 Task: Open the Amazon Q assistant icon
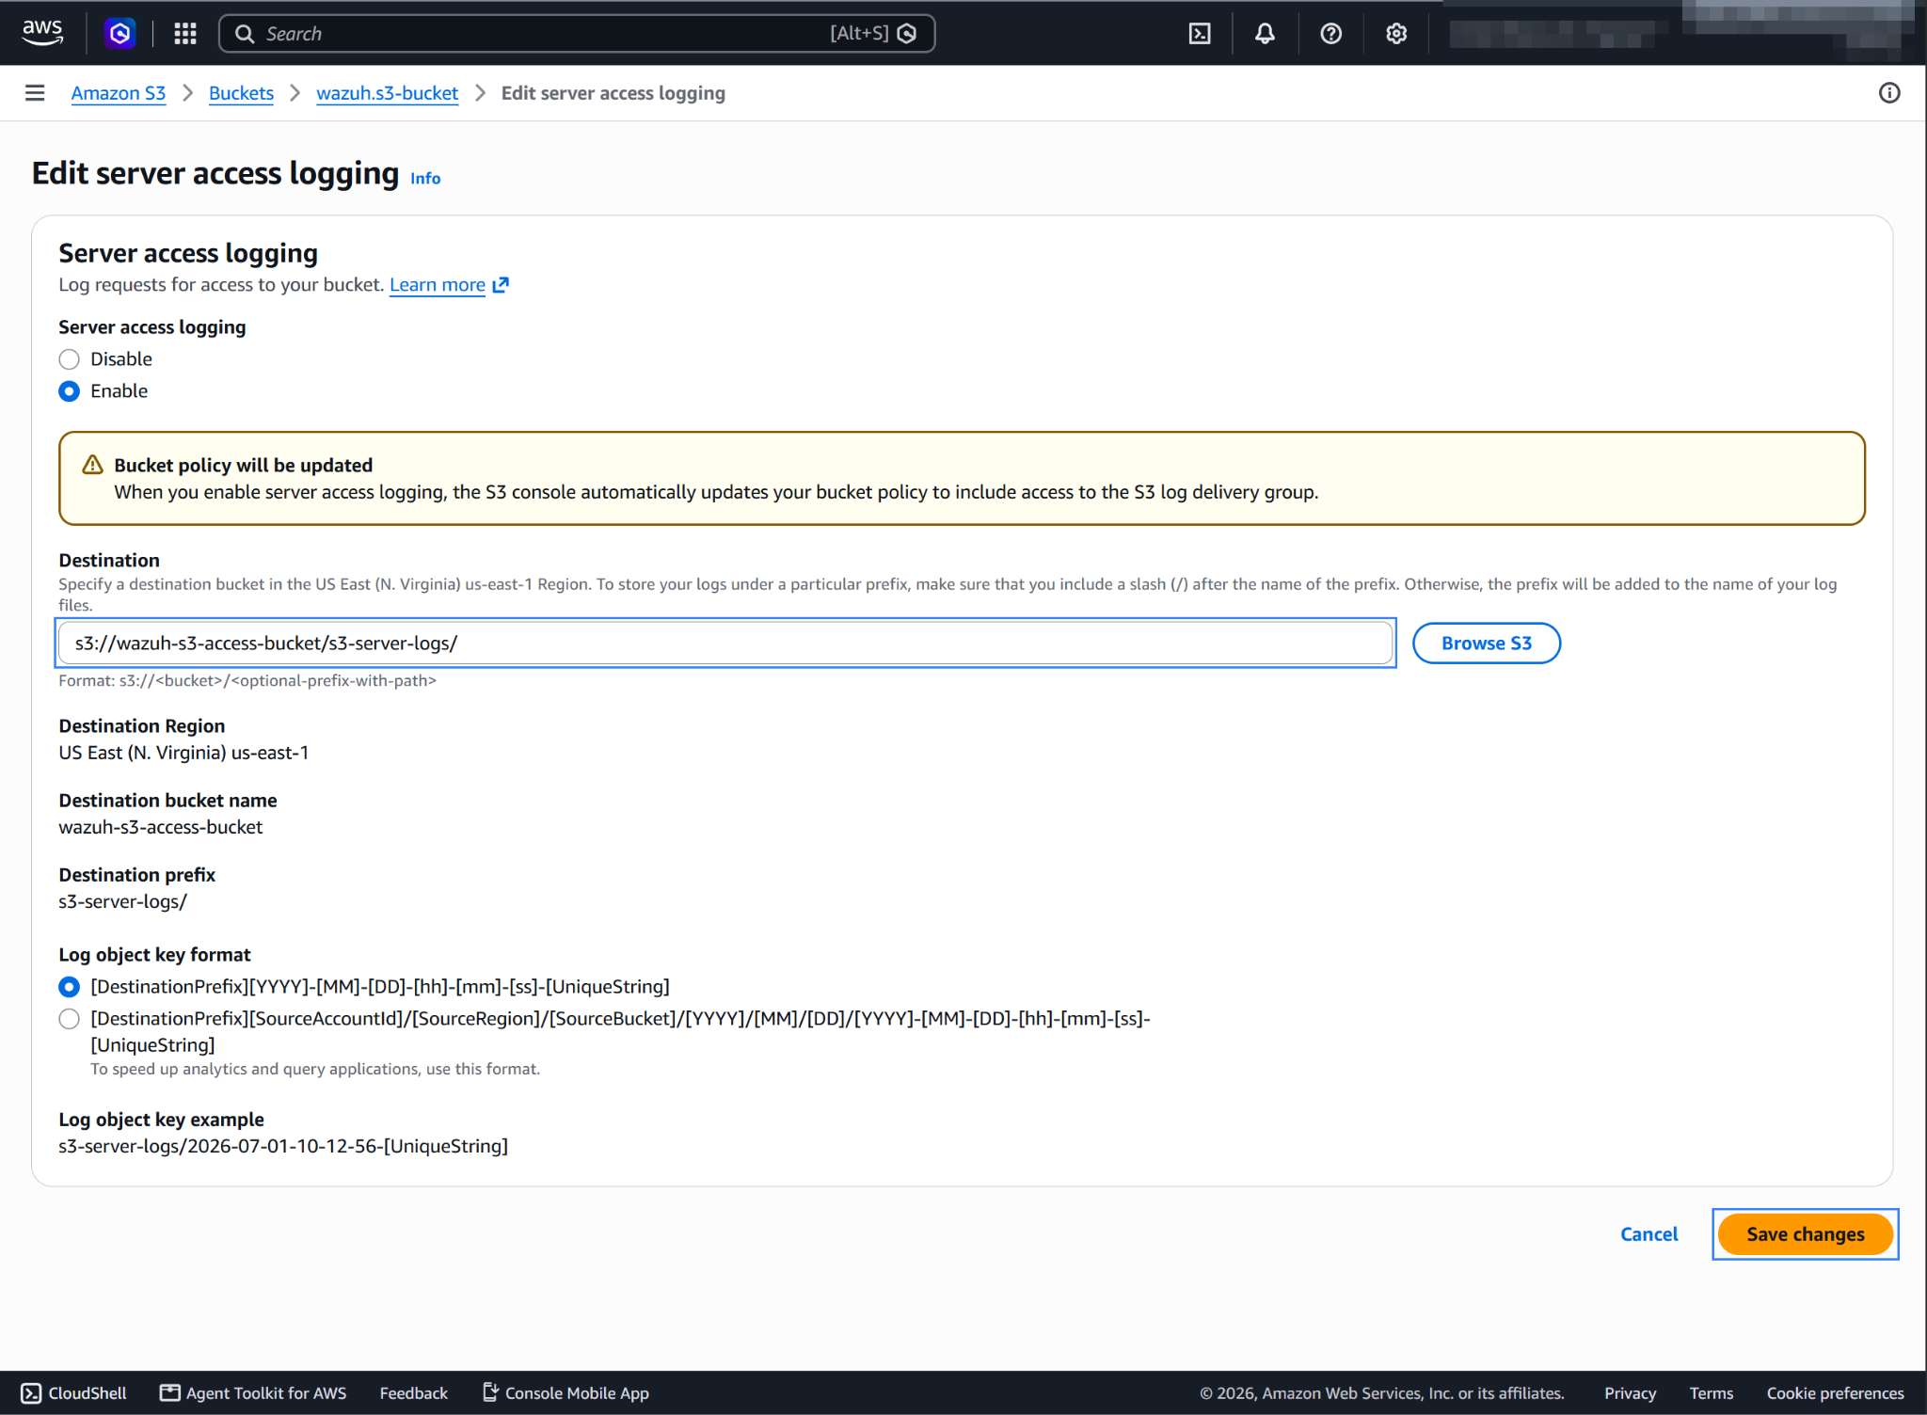pos(120,34)
